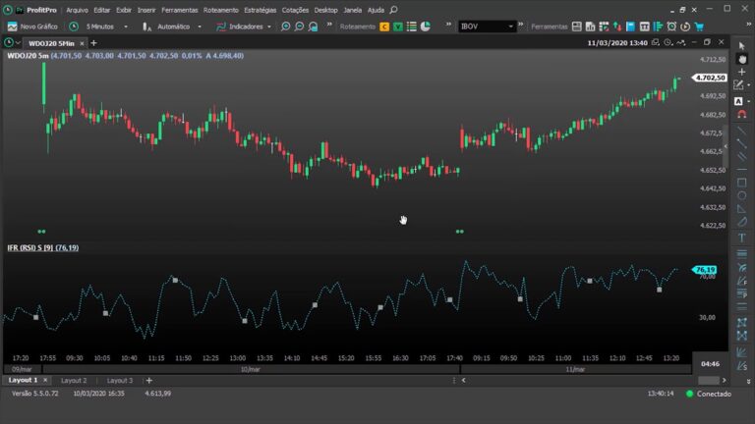Switch to Layout 1 tab
Screen dimensions: 755x424
click(23, 380)
